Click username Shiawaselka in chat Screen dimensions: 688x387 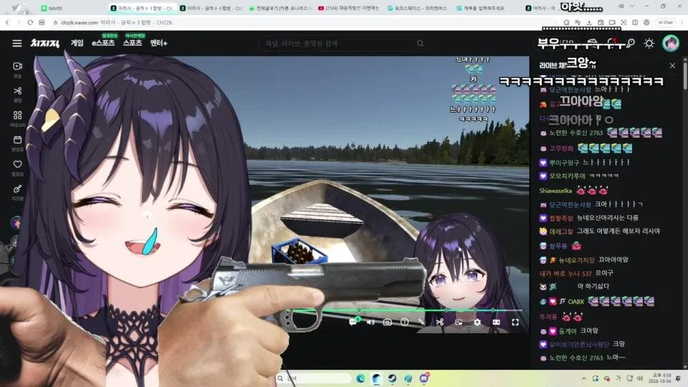[x=555, y=191]
